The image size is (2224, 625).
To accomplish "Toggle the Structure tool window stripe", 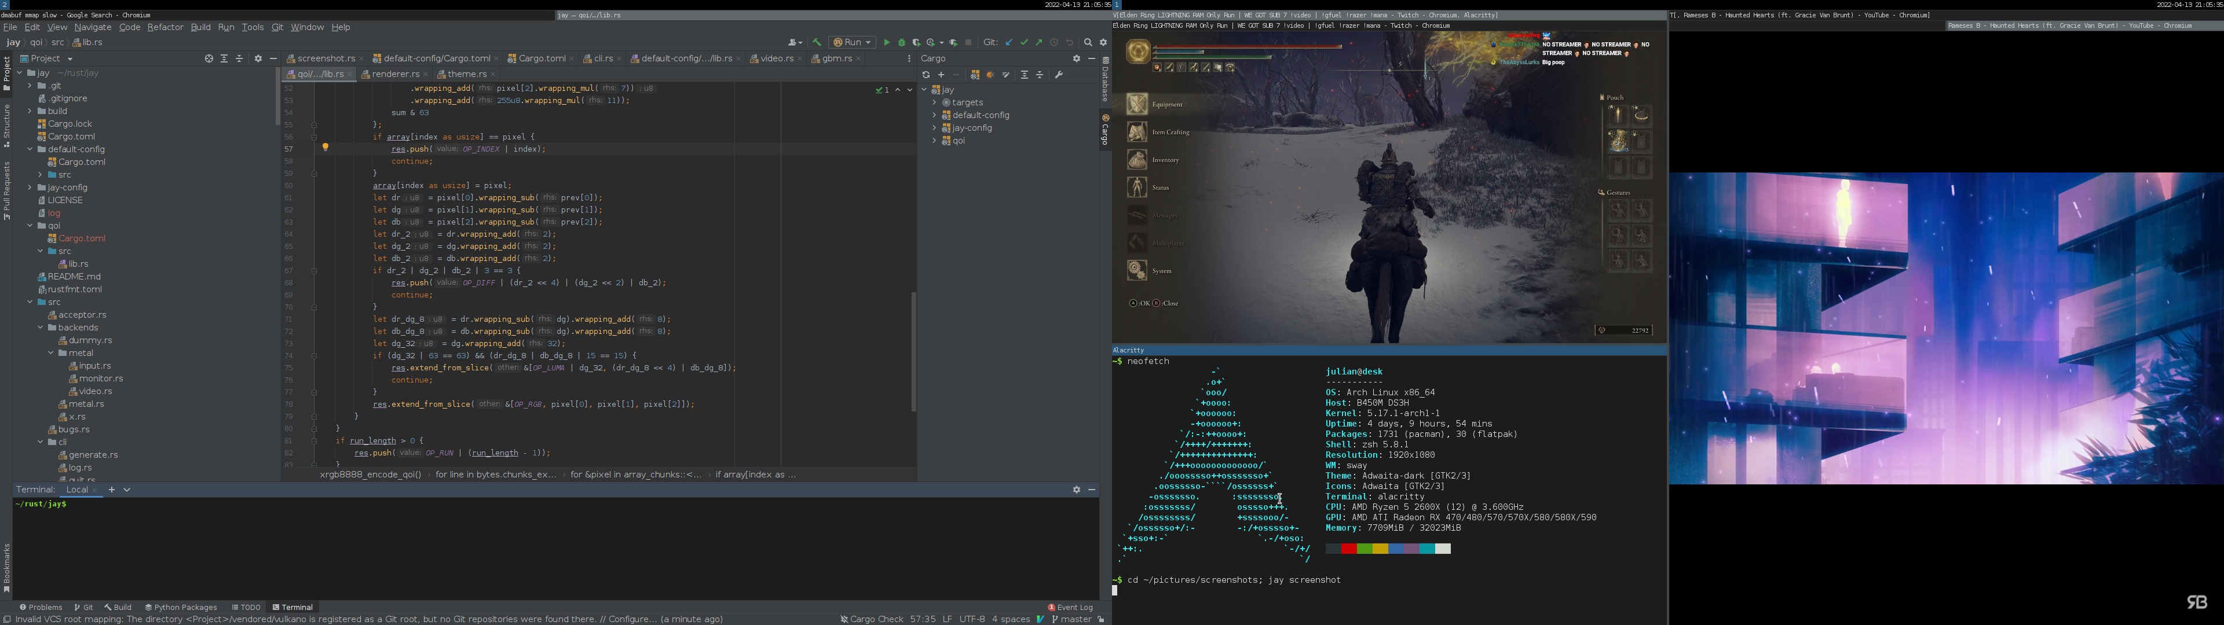I will click(x=7, y=125).
